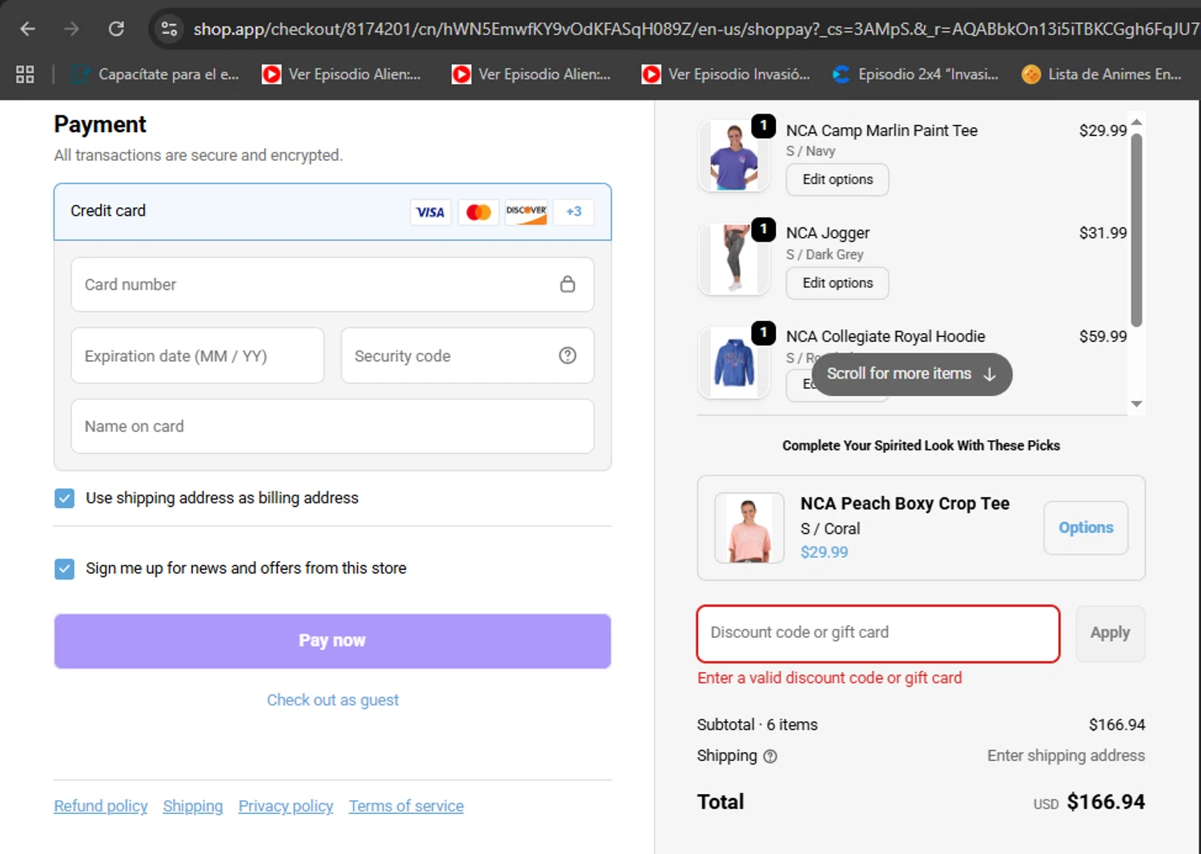
Task: Open the Privacy policy link
Action: pyautogui.click(x=286, y=806)
